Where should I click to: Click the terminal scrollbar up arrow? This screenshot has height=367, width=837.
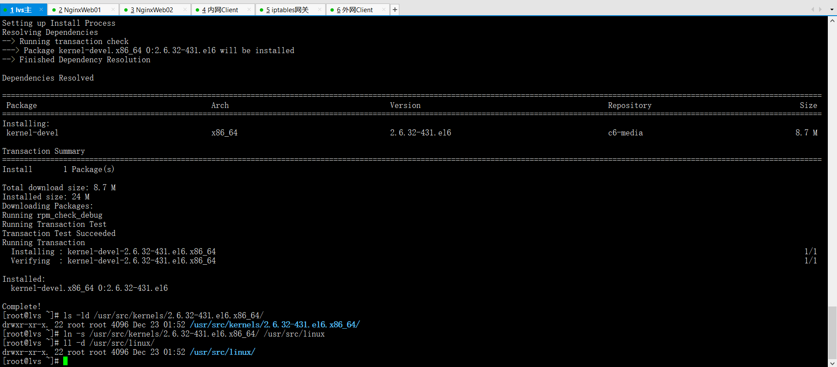[x=832, y=20]
